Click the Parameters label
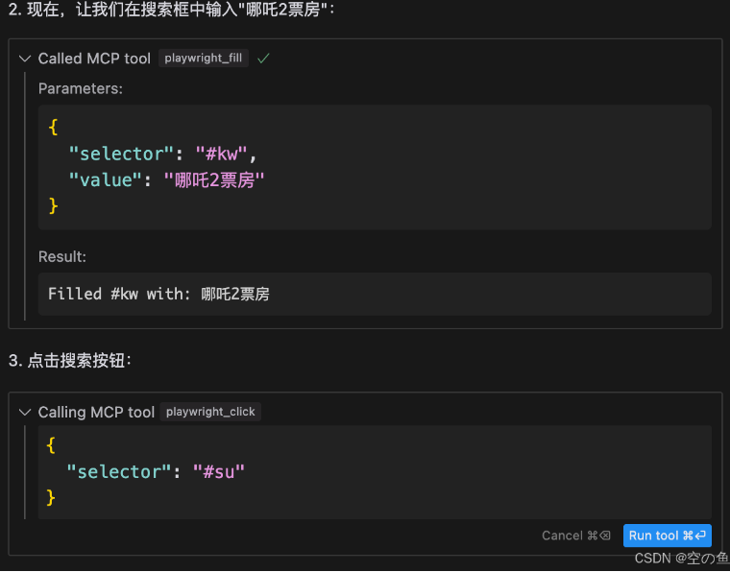 (x=81, y=88)
